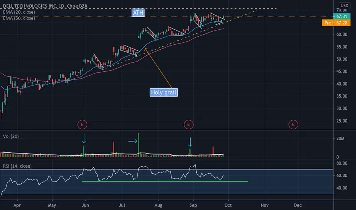Screen dimensions: 356x210
Task: Click the 60.00 price scale label
Action: click(x=342, y=34)
